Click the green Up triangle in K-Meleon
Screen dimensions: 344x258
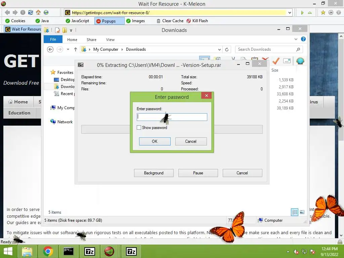(x=310, y=12)
